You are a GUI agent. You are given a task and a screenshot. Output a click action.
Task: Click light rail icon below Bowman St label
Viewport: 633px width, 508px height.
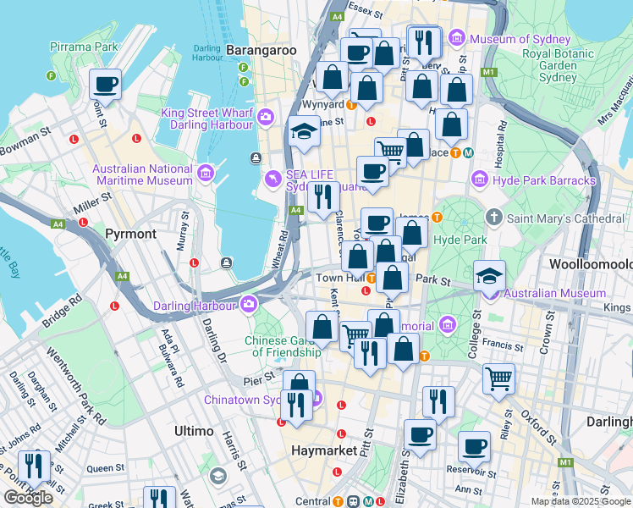pyautogui.click(x=74, y=140)
